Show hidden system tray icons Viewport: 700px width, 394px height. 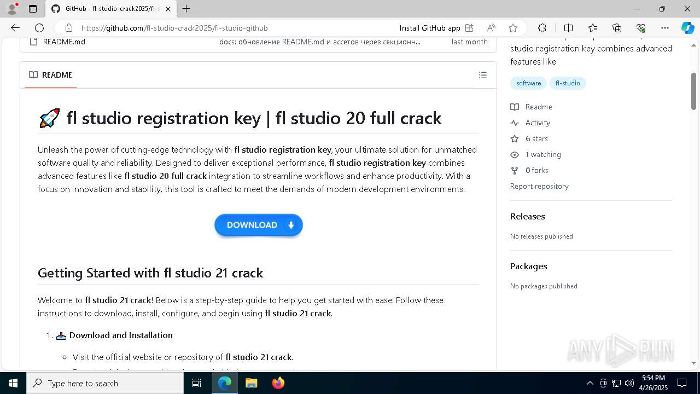coord(590,383)
